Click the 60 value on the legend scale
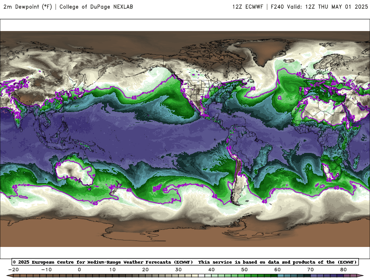The height and width of the screenshot is (278, 370). coord(277,270)
